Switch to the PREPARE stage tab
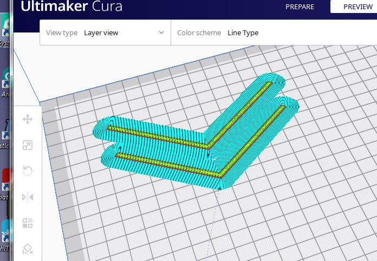Viewport: 377px width, 261px height. coord(300,6)
